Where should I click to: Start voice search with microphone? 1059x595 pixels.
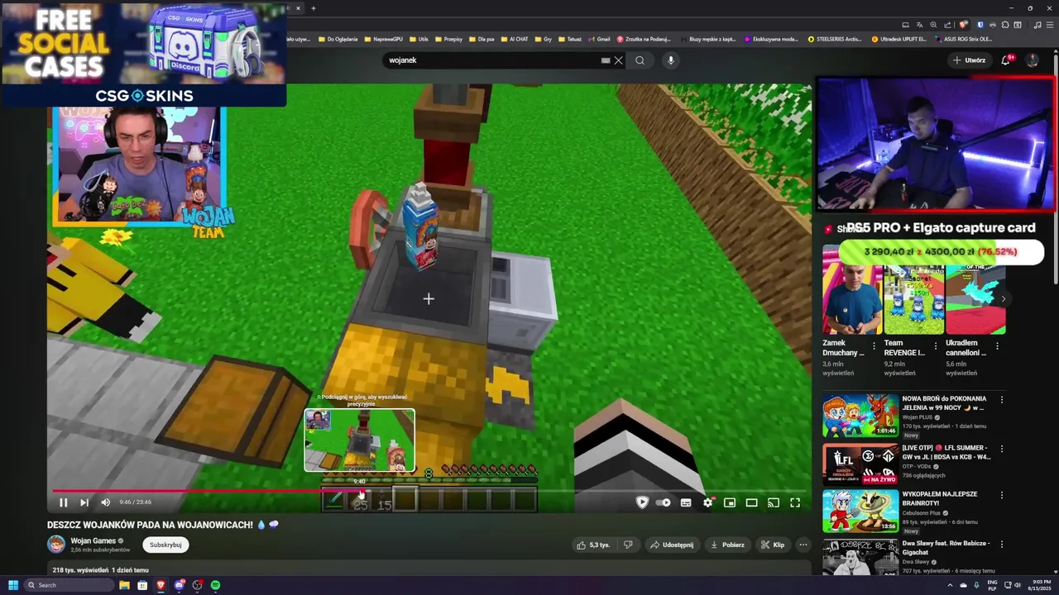tap(671, 60)
